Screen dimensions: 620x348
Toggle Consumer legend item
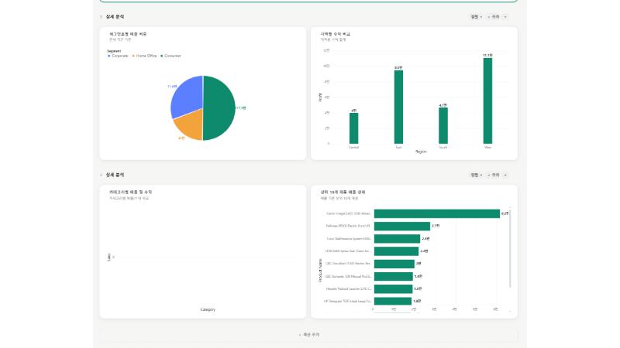(170, 56)
